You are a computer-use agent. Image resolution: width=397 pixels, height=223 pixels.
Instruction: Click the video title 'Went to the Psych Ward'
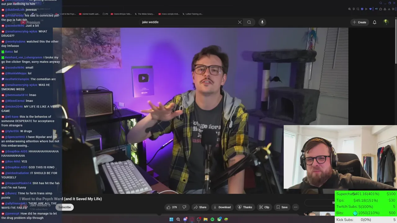pos(61,199)
